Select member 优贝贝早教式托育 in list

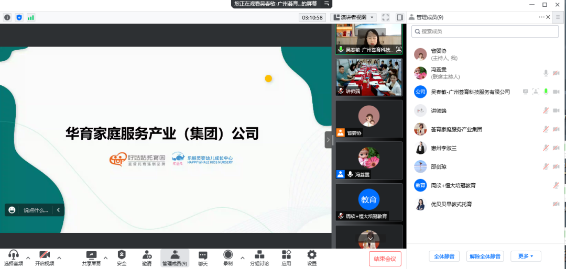(x=485, y=204)
